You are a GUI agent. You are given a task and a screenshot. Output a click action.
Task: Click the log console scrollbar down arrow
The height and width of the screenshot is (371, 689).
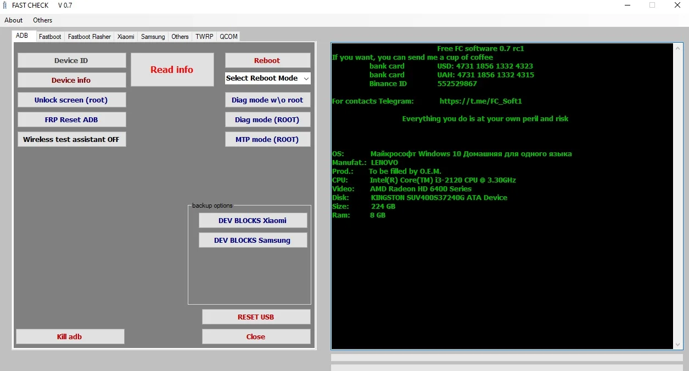coord(677,345)
